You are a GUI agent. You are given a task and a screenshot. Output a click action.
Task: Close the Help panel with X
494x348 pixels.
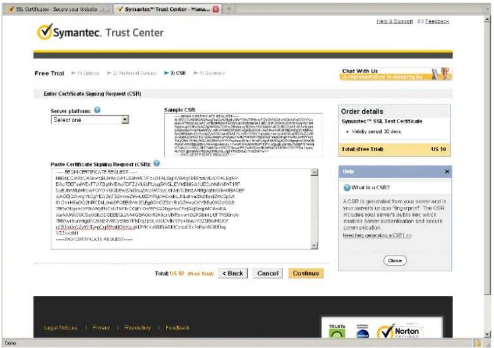pyautogui.click(x=447, y=172)
